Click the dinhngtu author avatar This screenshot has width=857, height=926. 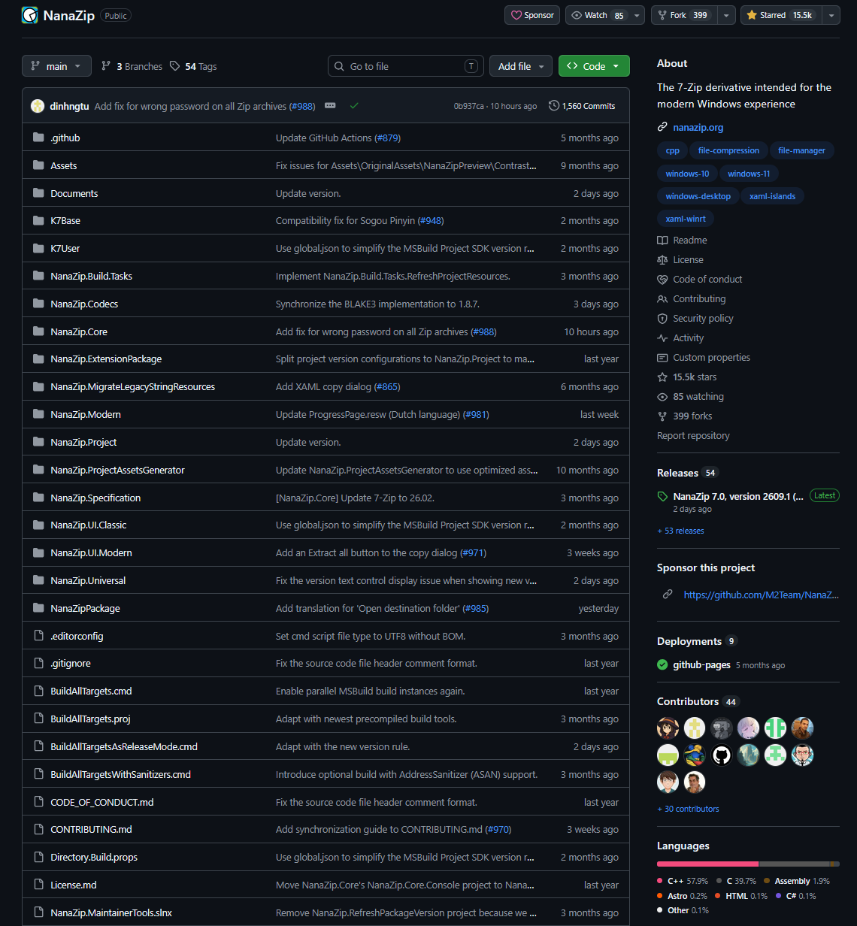(x=38, y=106)
